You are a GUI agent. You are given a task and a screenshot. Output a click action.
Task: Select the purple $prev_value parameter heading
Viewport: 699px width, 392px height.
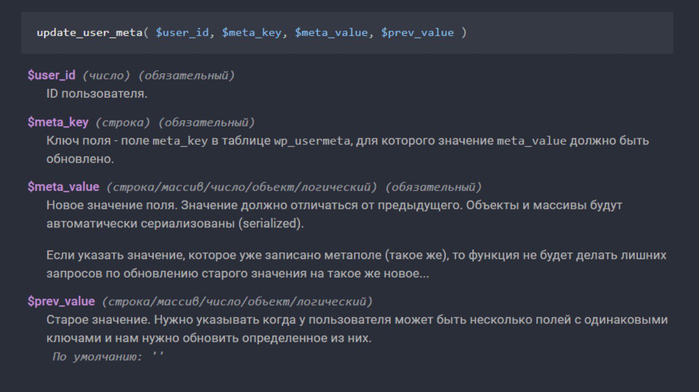click(x=61, y=301)
